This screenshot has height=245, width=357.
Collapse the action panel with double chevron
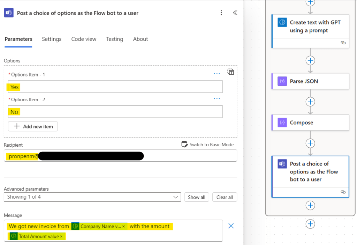[235, 13]
